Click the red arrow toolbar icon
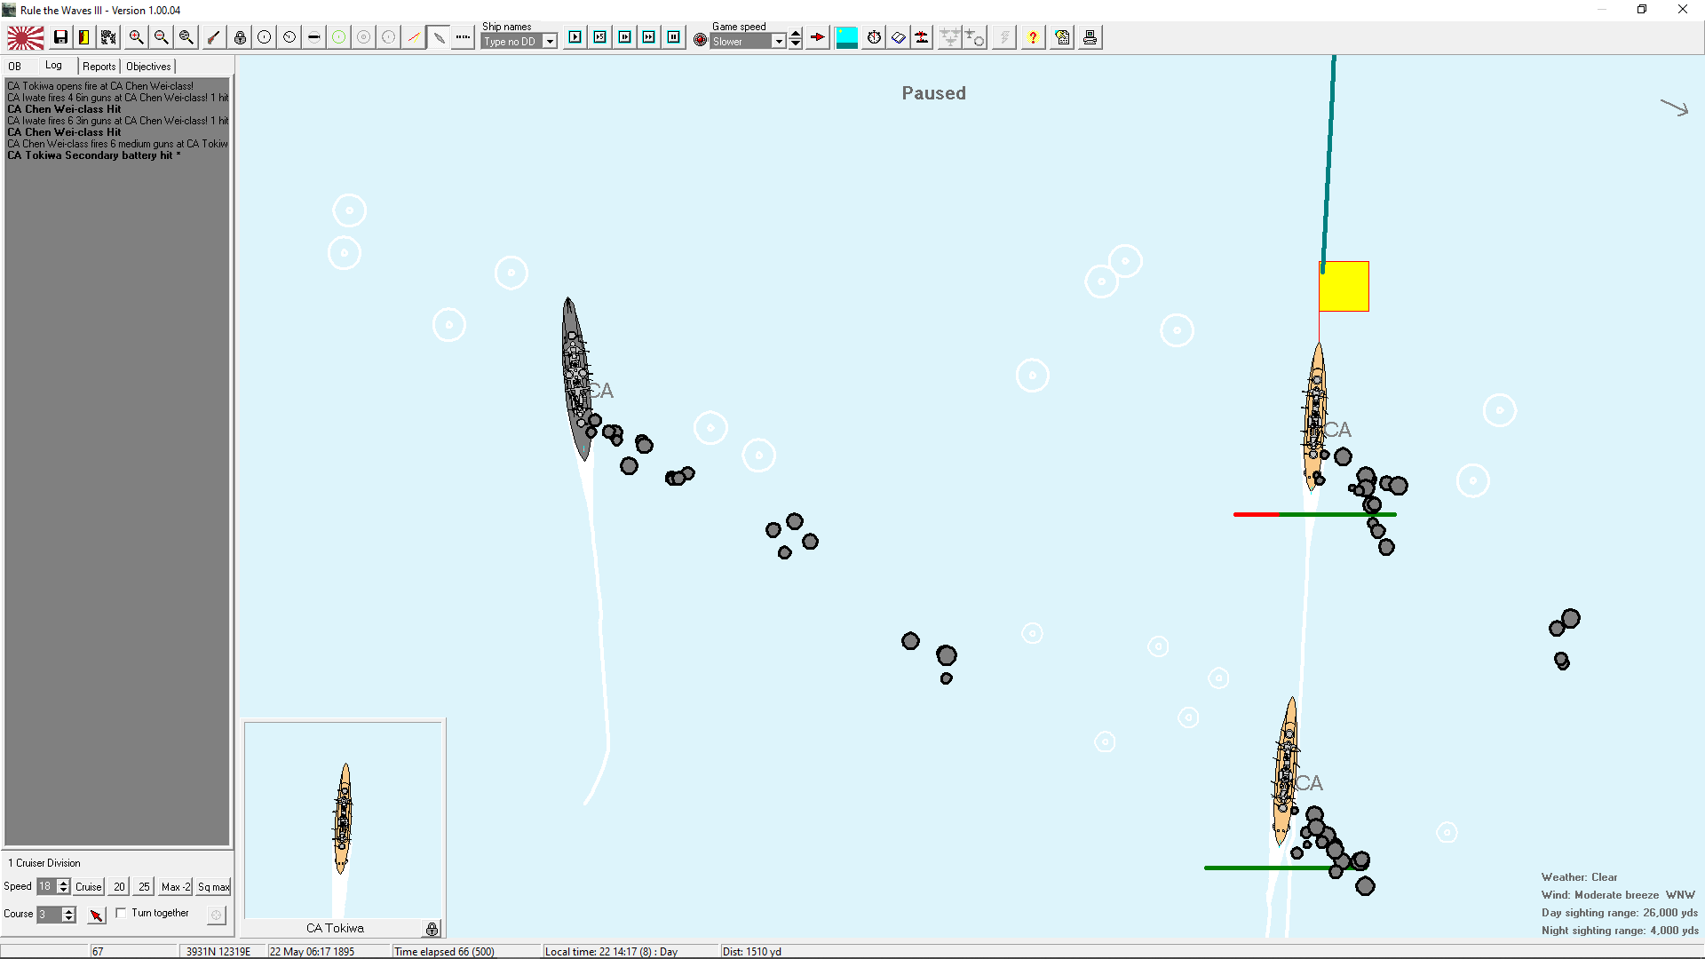Screen dimensions: 1705x959 (818, 37)
